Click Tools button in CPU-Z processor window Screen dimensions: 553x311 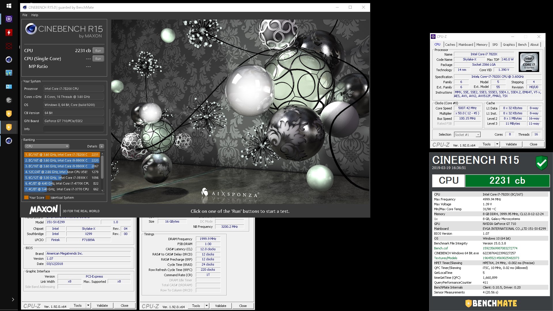tap(486, 144)
